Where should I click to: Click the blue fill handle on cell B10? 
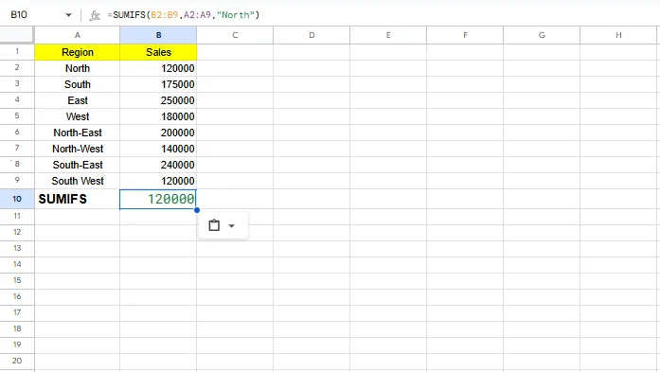click(197, 209)
